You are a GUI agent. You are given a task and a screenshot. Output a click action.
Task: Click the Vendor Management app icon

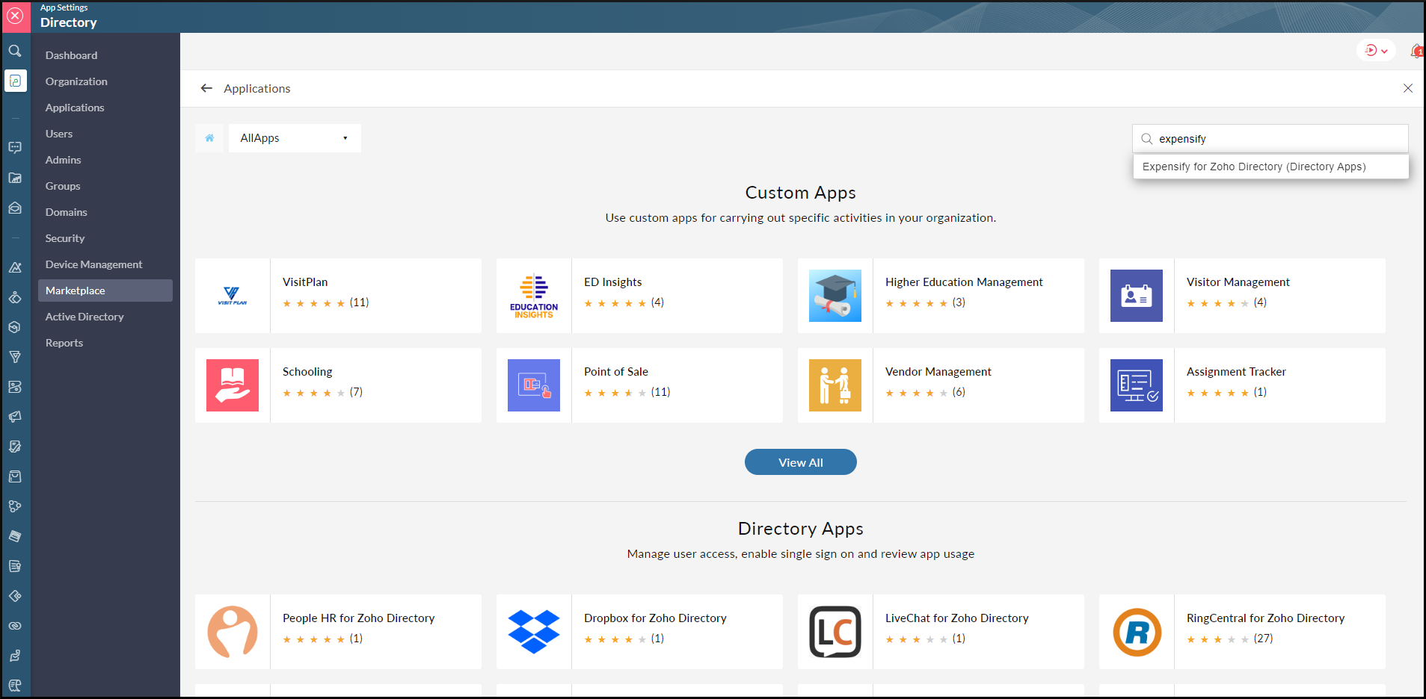(x=835, y=385)
